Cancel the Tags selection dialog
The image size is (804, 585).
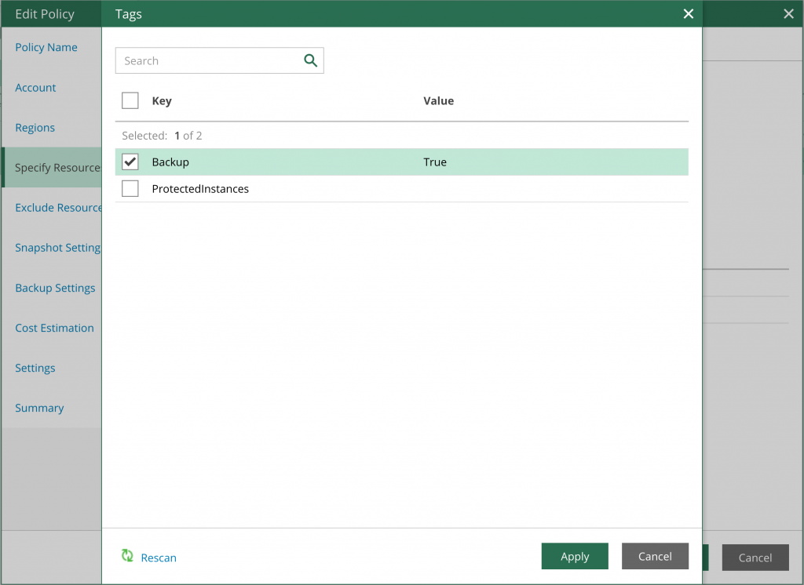pyautogui.click(x=655, y=556)
